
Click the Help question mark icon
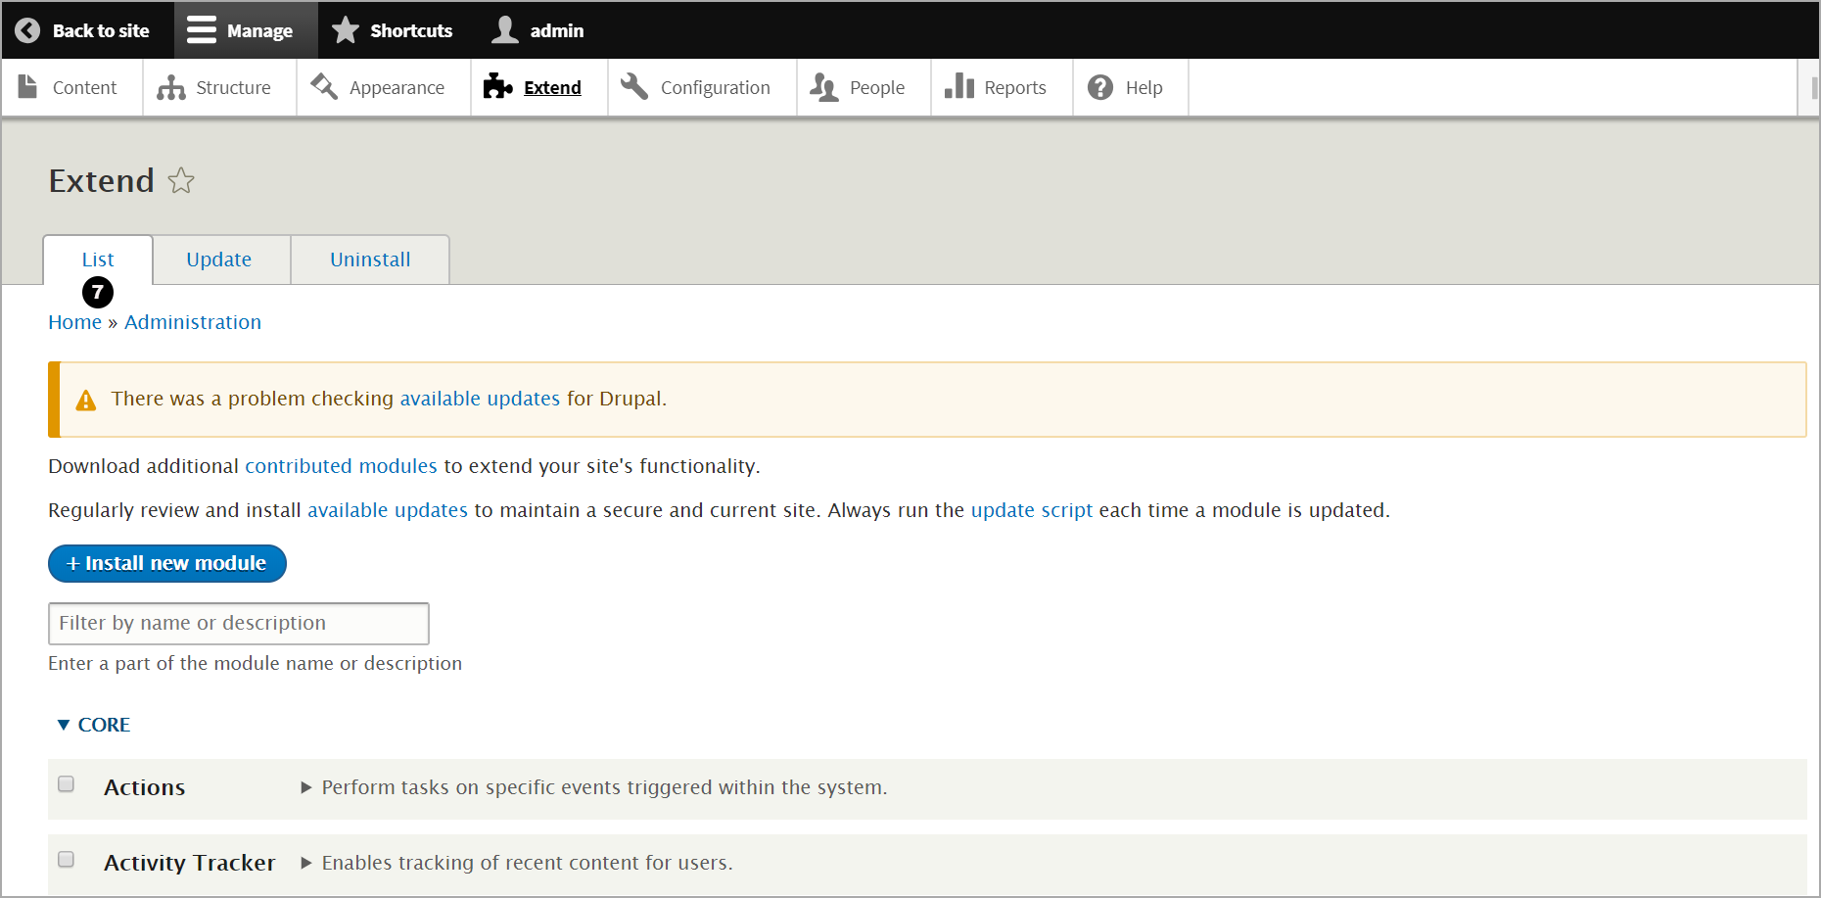[x=1100, y=87]
